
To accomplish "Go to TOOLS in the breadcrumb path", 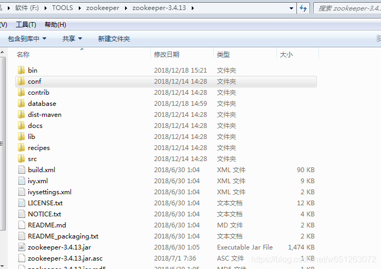I will (x=63, y=8).
